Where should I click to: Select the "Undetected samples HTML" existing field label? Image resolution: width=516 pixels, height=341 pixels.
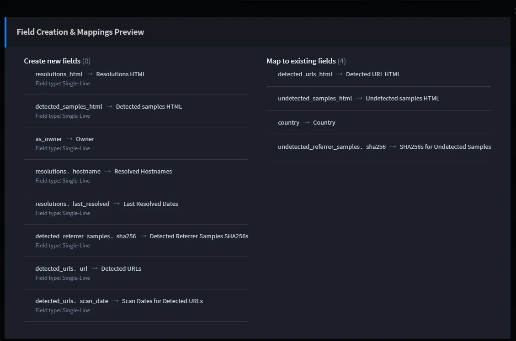tap(403, 98)
